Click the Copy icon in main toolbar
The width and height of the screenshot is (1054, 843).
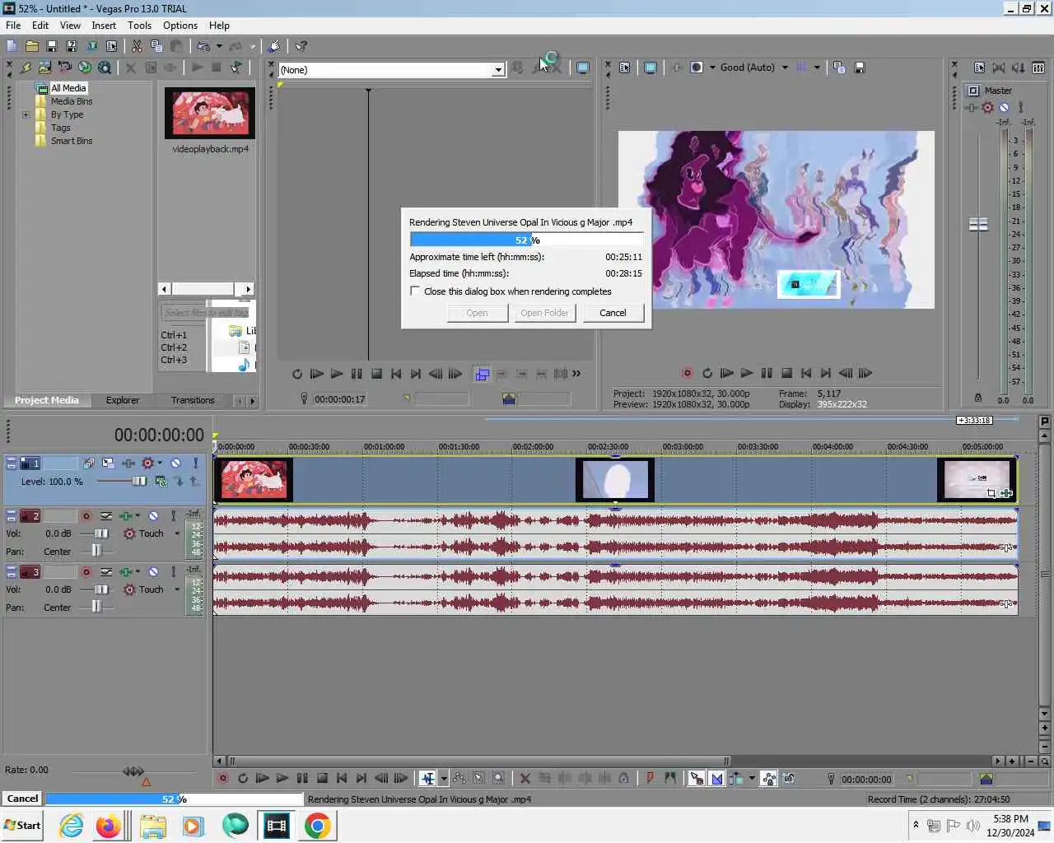[x=156, y=46]
